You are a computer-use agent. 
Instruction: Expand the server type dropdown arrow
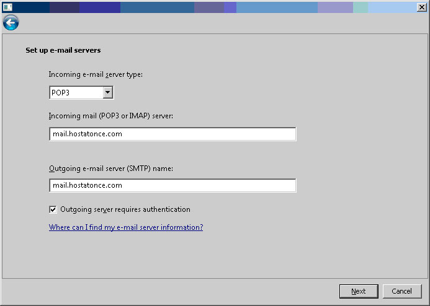107,92
